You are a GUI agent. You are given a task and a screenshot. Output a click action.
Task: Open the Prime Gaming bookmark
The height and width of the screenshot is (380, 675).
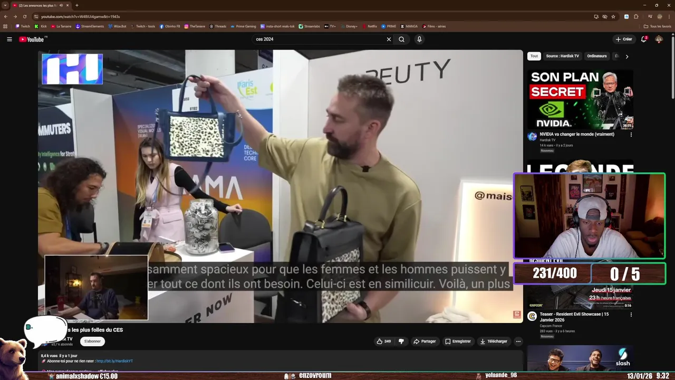tap(243, 26)
